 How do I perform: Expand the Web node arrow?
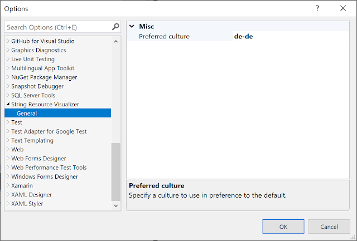point(8,149)
